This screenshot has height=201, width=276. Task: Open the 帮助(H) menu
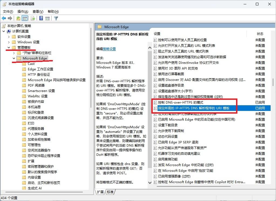tap(53, 12)
